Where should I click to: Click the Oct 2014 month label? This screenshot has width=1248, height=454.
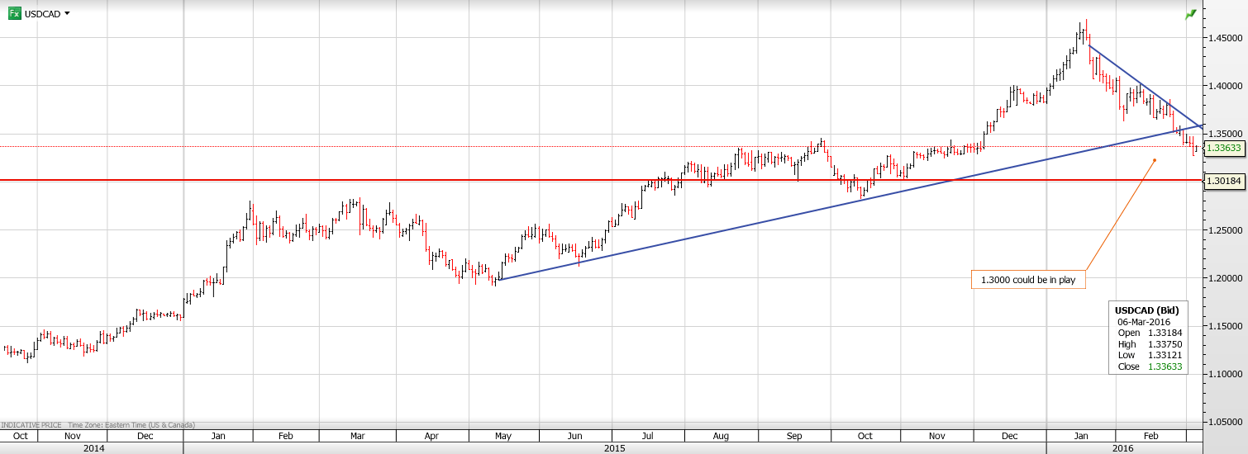(x=21, y=436)
